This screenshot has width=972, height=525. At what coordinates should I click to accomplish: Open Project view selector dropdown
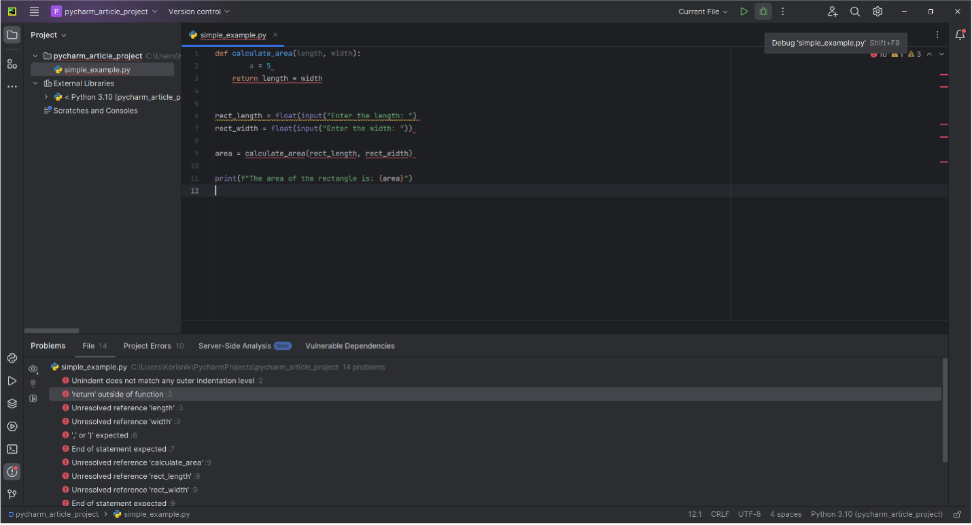coord(49,35)
